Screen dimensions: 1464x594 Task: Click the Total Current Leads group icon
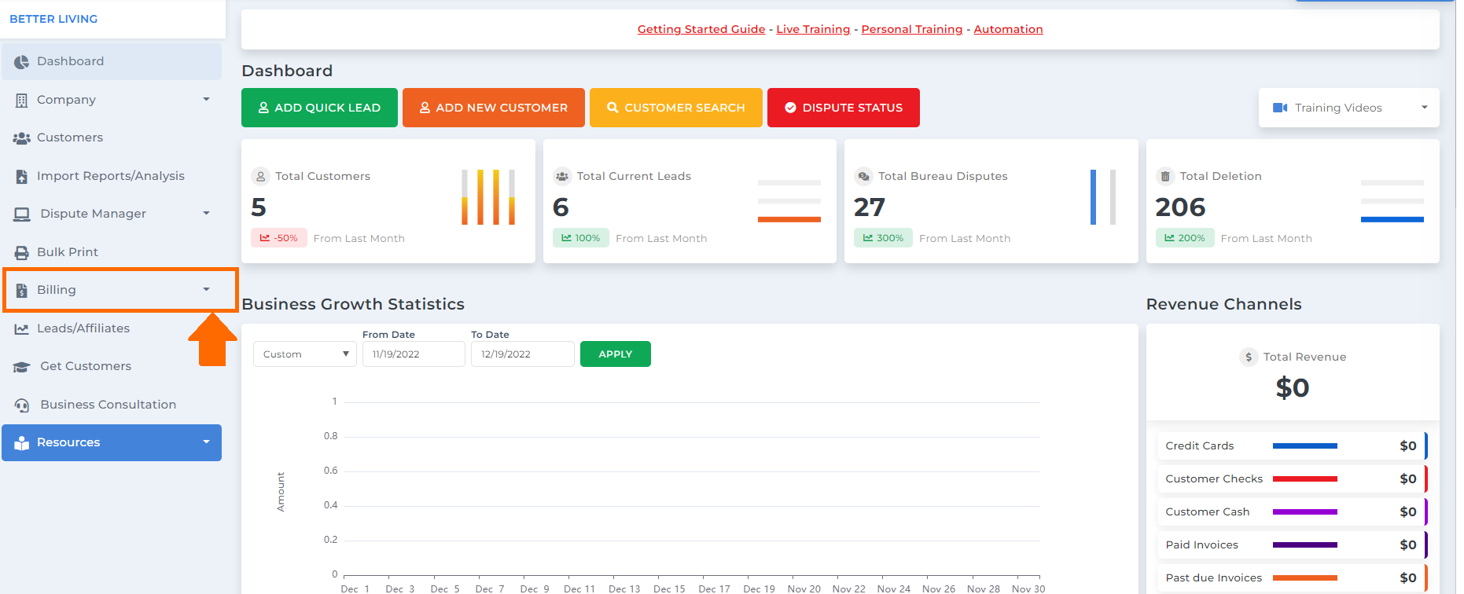(562, 176)
